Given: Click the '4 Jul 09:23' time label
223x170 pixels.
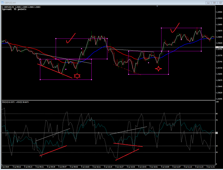Looking at the screenshot, I should click(28, 167).
